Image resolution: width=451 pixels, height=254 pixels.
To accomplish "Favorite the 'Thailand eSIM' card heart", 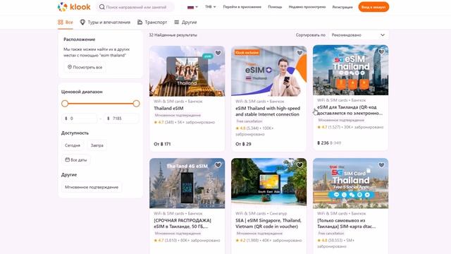I will point(218,53).
